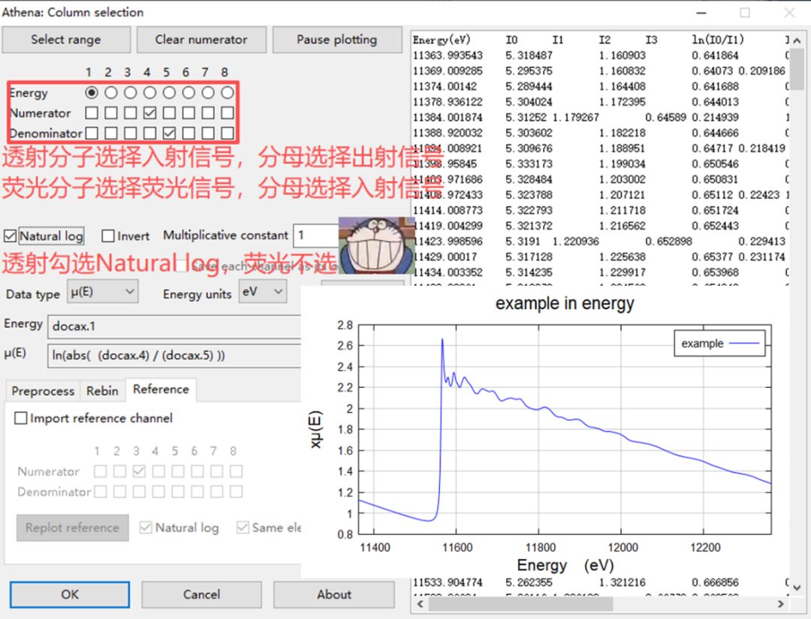Click the energy value 11414.008773

(448, 210)
